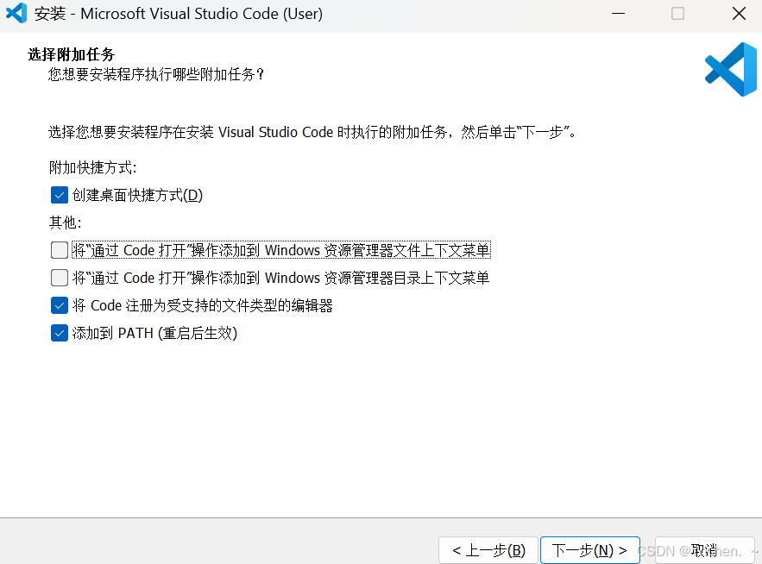
Task: Click the disabled maximize button
Action: tap(678, 14)
